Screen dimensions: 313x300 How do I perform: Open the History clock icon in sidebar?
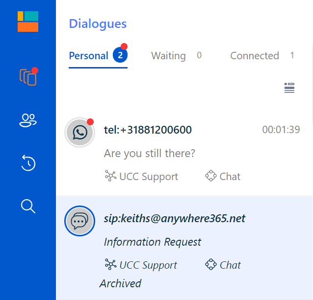click(x=28, y=163)
